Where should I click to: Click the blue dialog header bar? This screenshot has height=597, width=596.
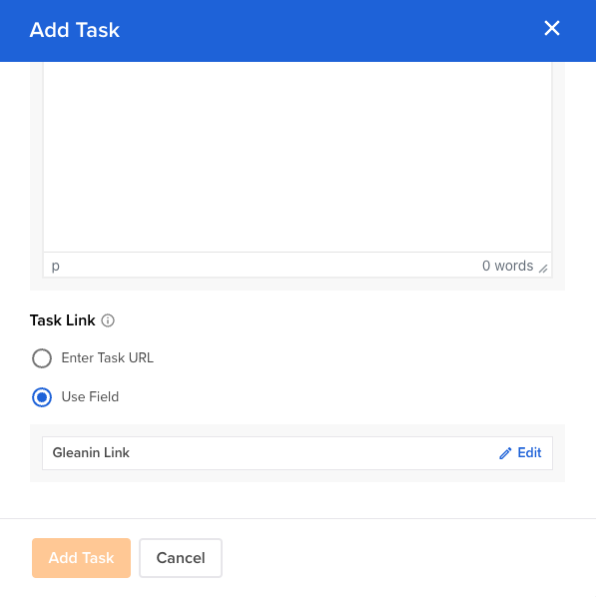click(x=298, y=31)
